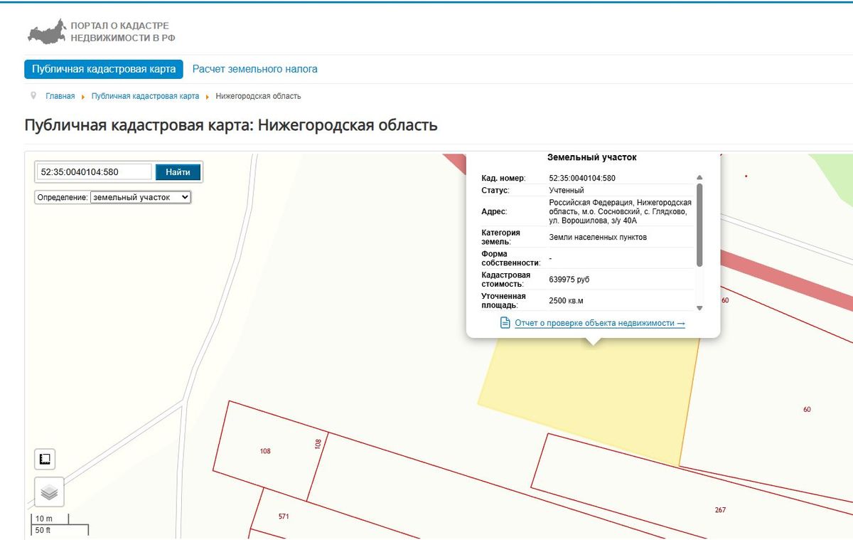Go to Главная breadcrumb link
853x540 pixels.
(60, 96)
